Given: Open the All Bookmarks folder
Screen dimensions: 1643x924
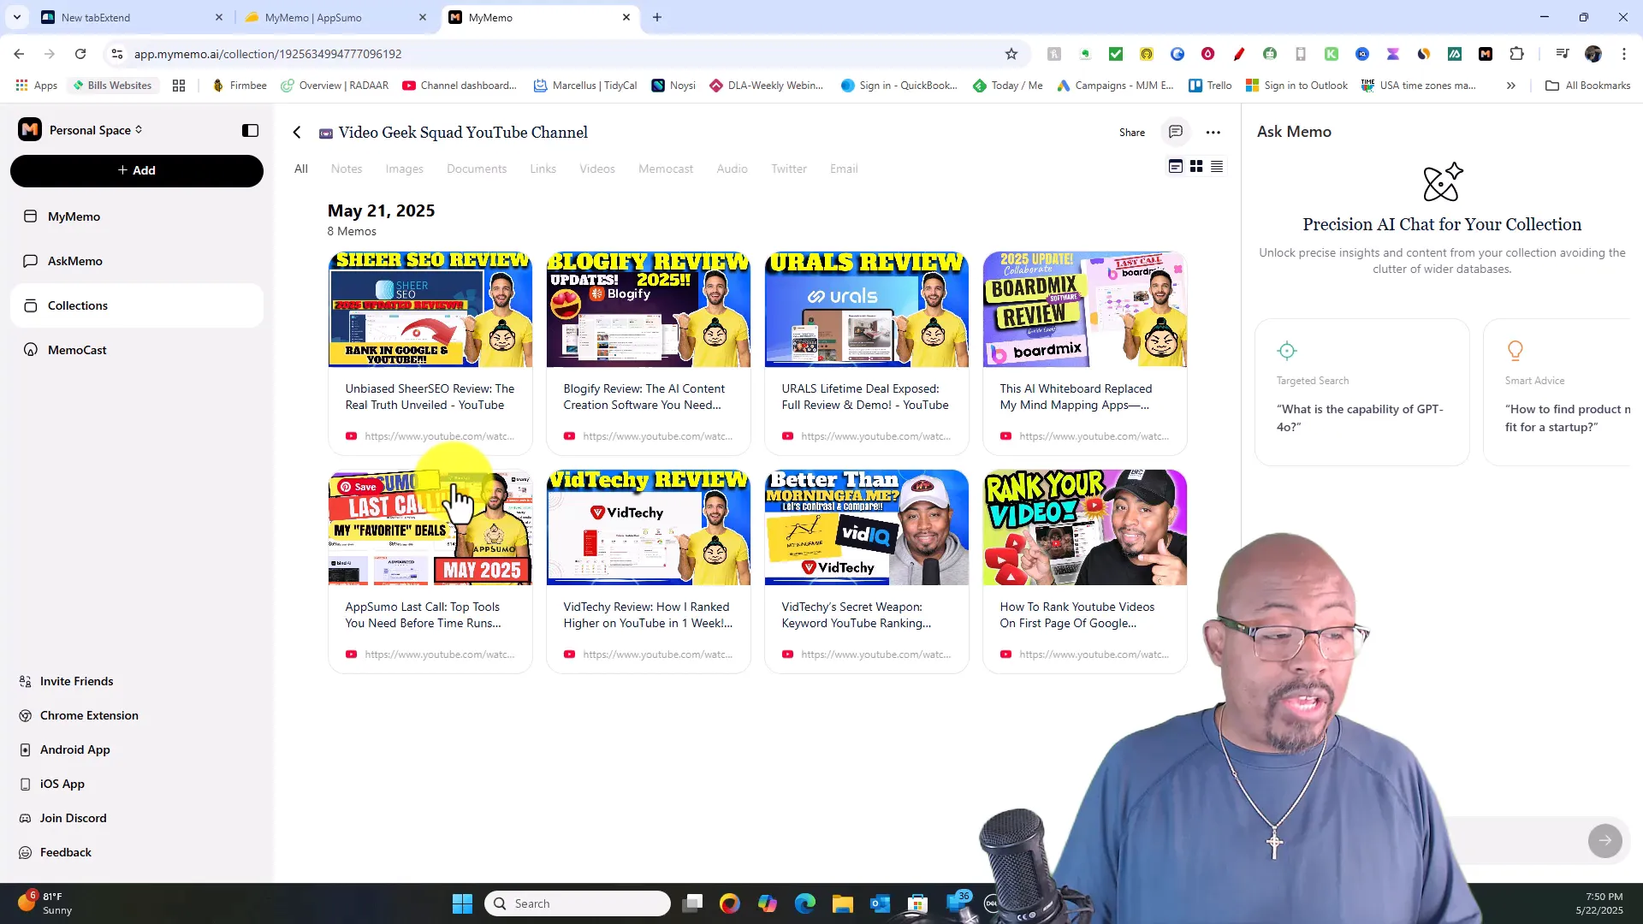Looking at the screenshot, I should click(1588, 86).
